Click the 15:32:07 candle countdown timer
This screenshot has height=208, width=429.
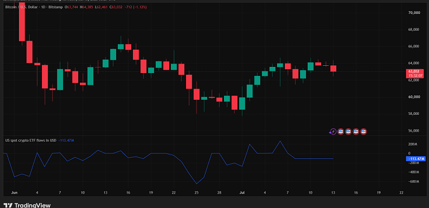pos(416,75)
